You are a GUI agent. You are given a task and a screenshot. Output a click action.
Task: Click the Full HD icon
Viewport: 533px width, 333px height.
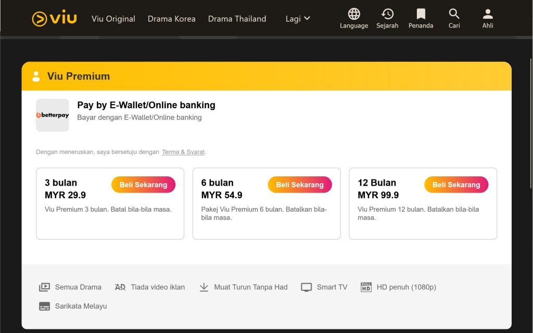366,287
